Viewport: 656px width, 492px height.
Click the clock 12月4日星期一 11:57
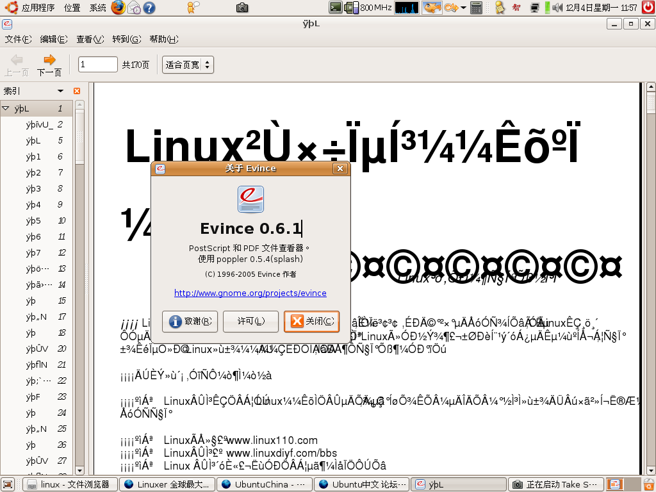pos(602,8)
